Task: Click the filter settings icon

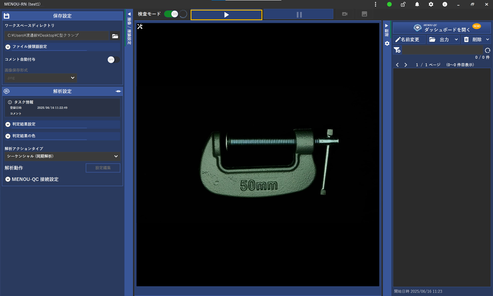Action: (x=397, y=50)
